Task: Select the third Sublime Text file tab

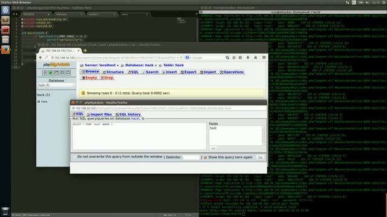Action: [102, 14]
